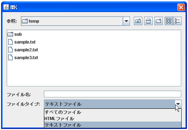Screen dimensions: 188x130
Task: Click the sample2.txt document icon
Action: click(x=10, y=50)
